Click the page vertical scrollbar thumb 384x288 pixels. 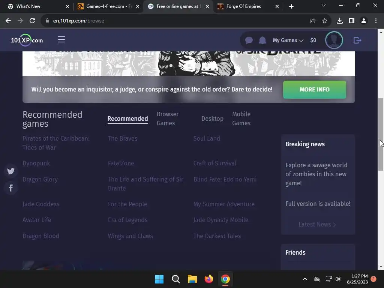click(381, 134)
